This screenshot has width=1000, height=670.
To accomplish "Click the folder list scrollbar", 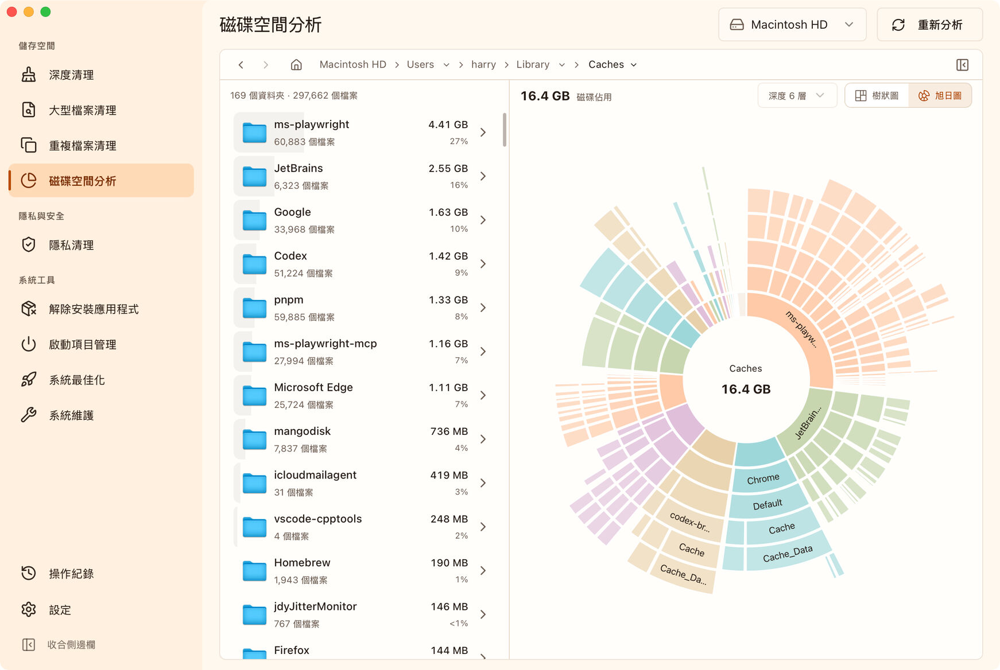I will click(x=505, y=130).
